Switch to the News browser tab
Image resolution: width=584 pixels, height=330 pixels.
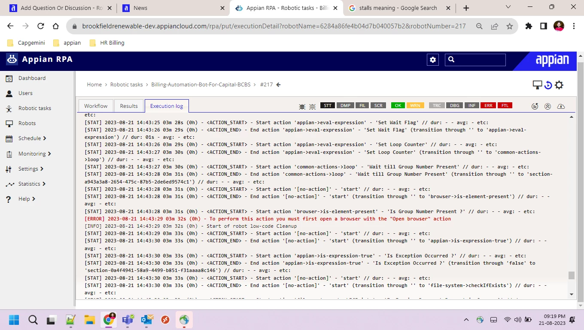click(174, 8)
